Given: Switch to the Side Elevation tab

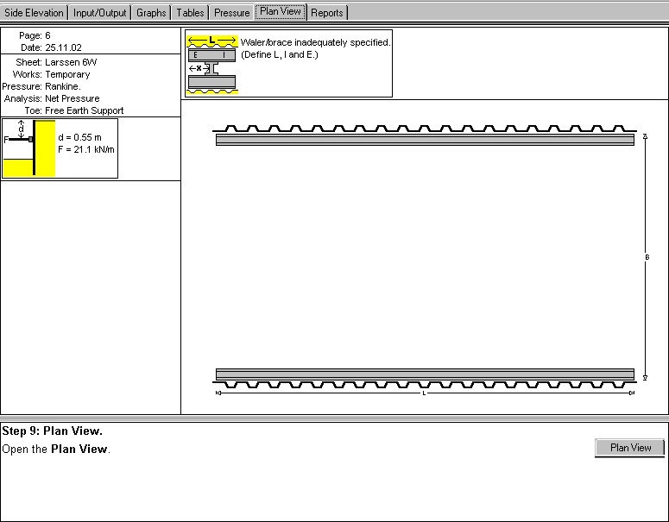Looking at the screenshot, I should [x=35, y=13].
